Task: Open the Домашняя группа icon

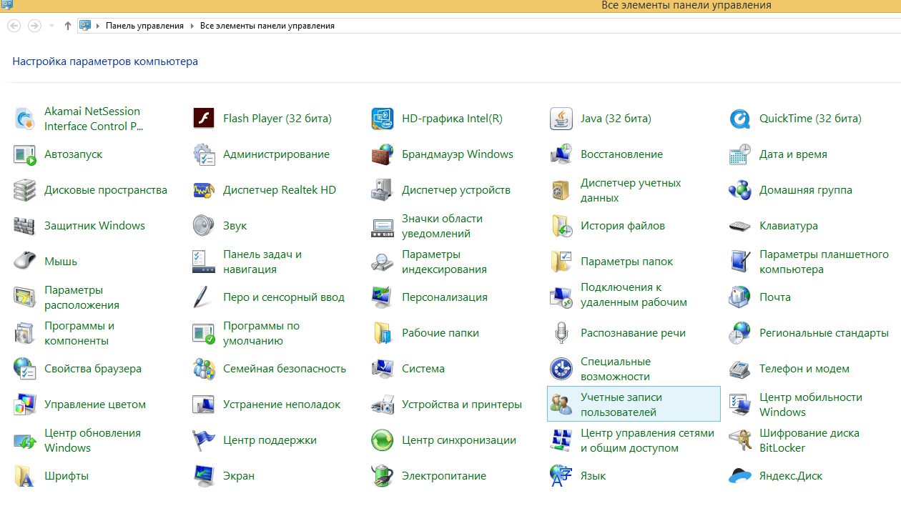Action: [740, 190]
